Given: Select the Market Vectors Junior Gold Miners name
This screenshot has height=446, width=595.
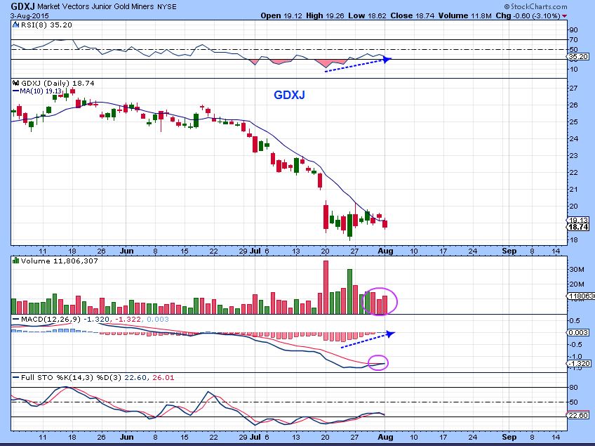Looking at the screenshot, I should (95, 6).
